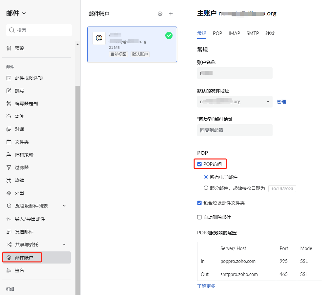Click the 撰写 compose pencil icon
This screenshot has height=295, width=329.
9,91
